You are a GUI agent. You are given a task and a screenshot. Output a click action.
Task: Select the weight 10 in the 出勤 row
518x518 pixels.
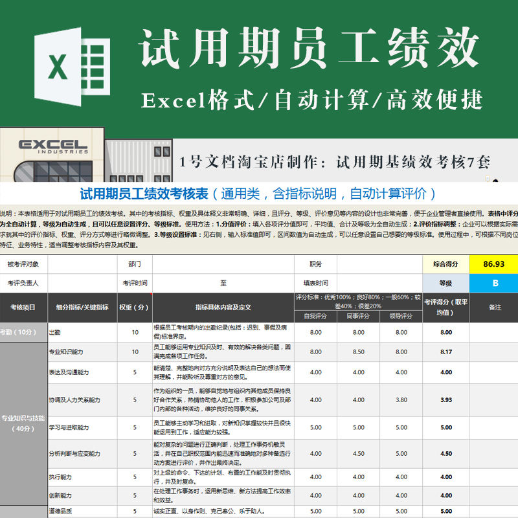click(x=135, y=332)
